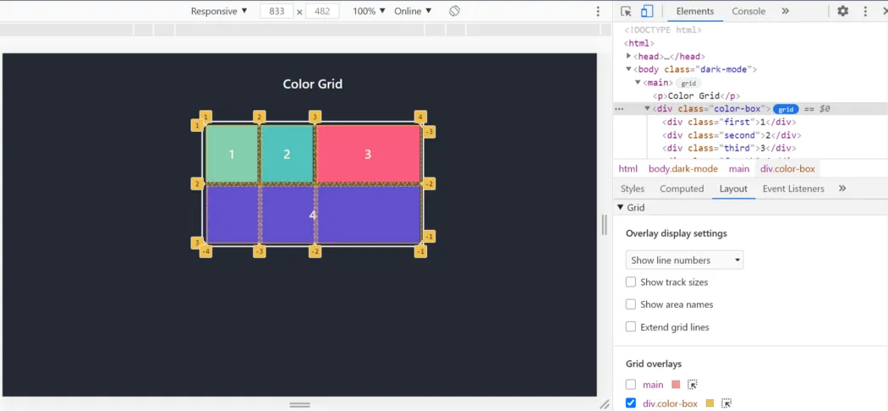Click the bottom viewport resize handle
This screenshot has width=888, height=411.
pos(299,405)
